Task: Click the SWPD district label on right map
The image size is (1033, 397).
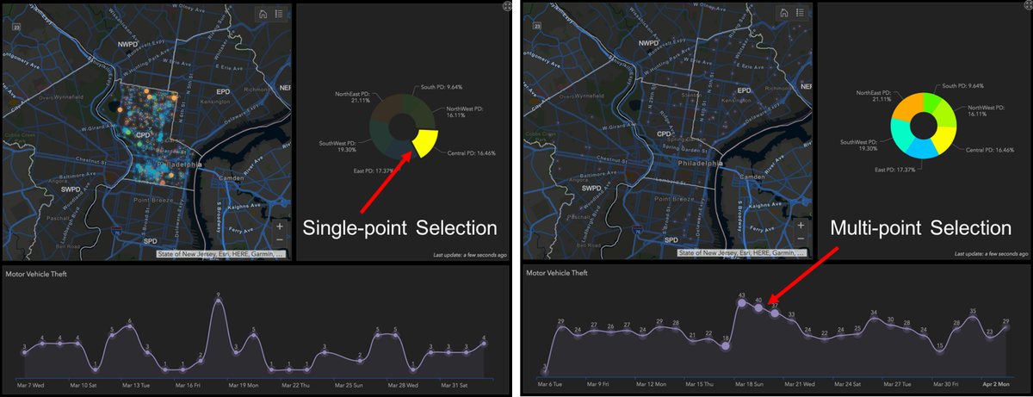Action: point(591,187)
